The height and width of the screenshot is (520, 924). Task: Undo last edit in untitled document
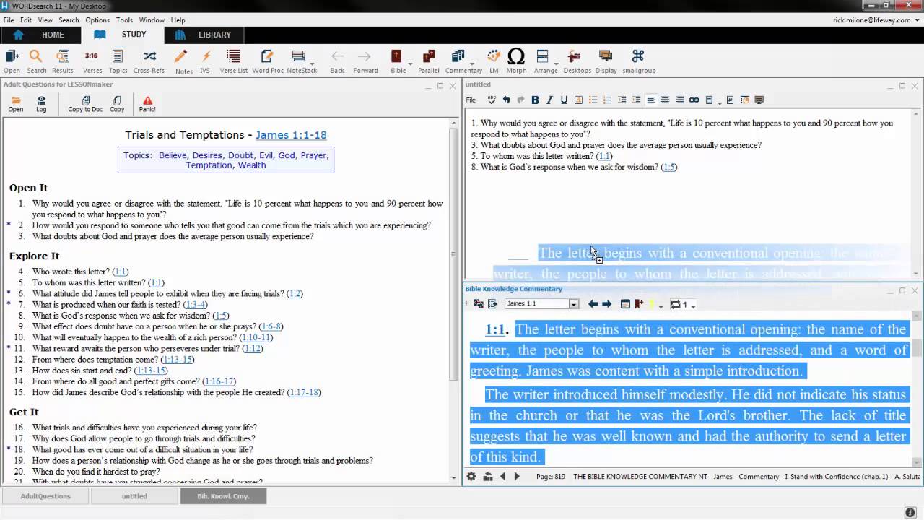(506, 100)
